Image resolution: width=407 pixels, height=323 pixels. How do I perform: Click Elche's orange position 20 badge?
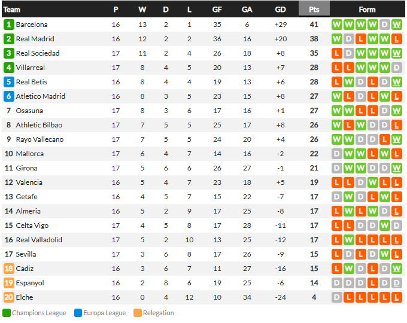[x=8, y=297]
